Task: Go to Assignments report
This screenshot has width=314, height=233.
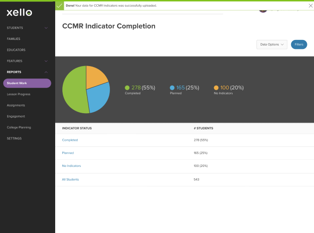Action: [16, 105]
